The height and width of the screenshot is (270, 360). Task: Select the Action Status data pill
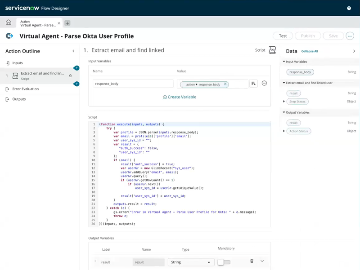tap(298, 131)
